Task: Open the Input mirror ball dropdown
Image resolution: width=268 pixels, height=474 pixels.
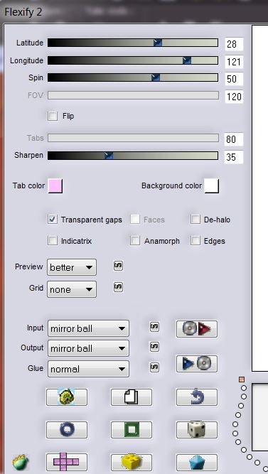Action: click(x=88, y=328)
